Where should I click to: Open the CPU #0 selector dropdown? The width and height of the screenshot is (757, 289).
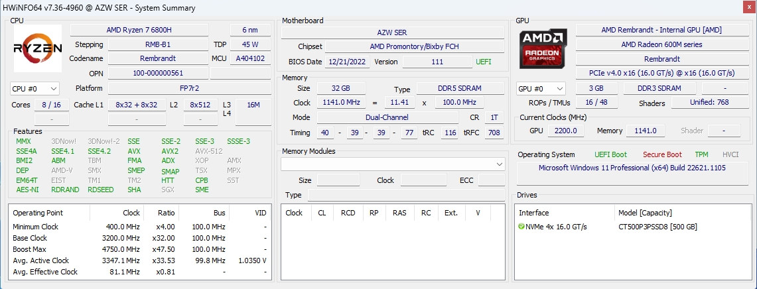(x=34, y=89)
